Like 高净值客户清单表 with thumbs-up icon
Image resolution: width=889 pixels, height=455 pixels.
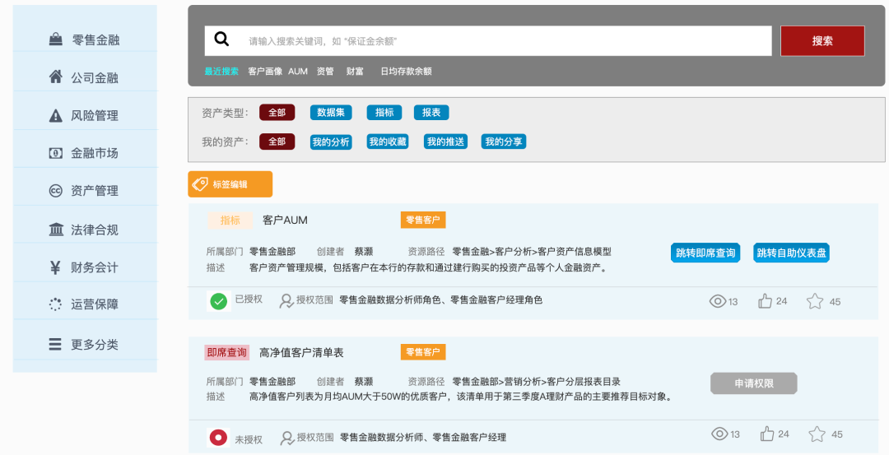tap(767, 434)
